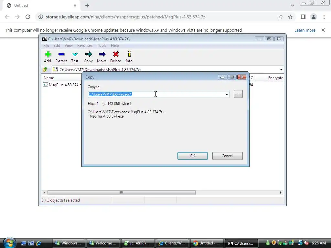Viewport: 331px width, 248px height.
Task: Open the Chrome profile icon
Action: point(314,17)
